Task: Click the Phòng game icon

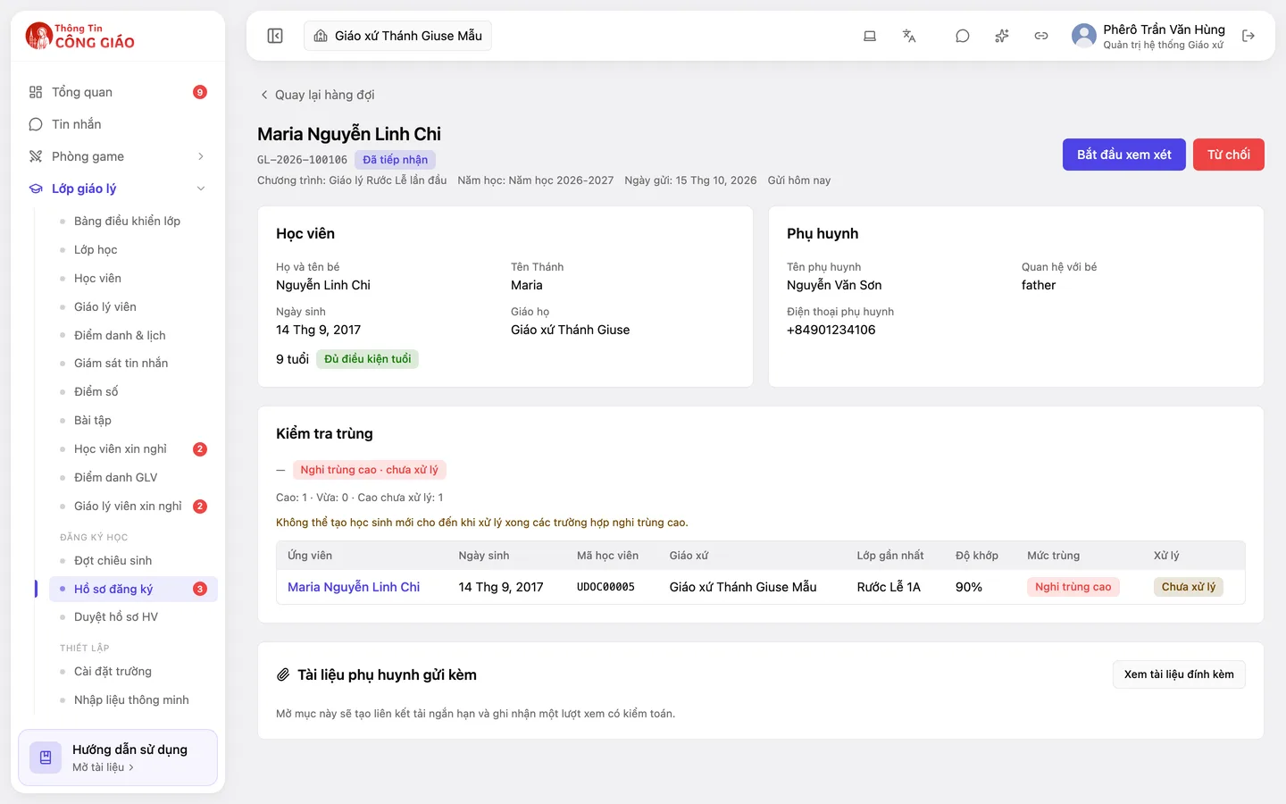Action: pyautogui.click(x=36, y=156)
